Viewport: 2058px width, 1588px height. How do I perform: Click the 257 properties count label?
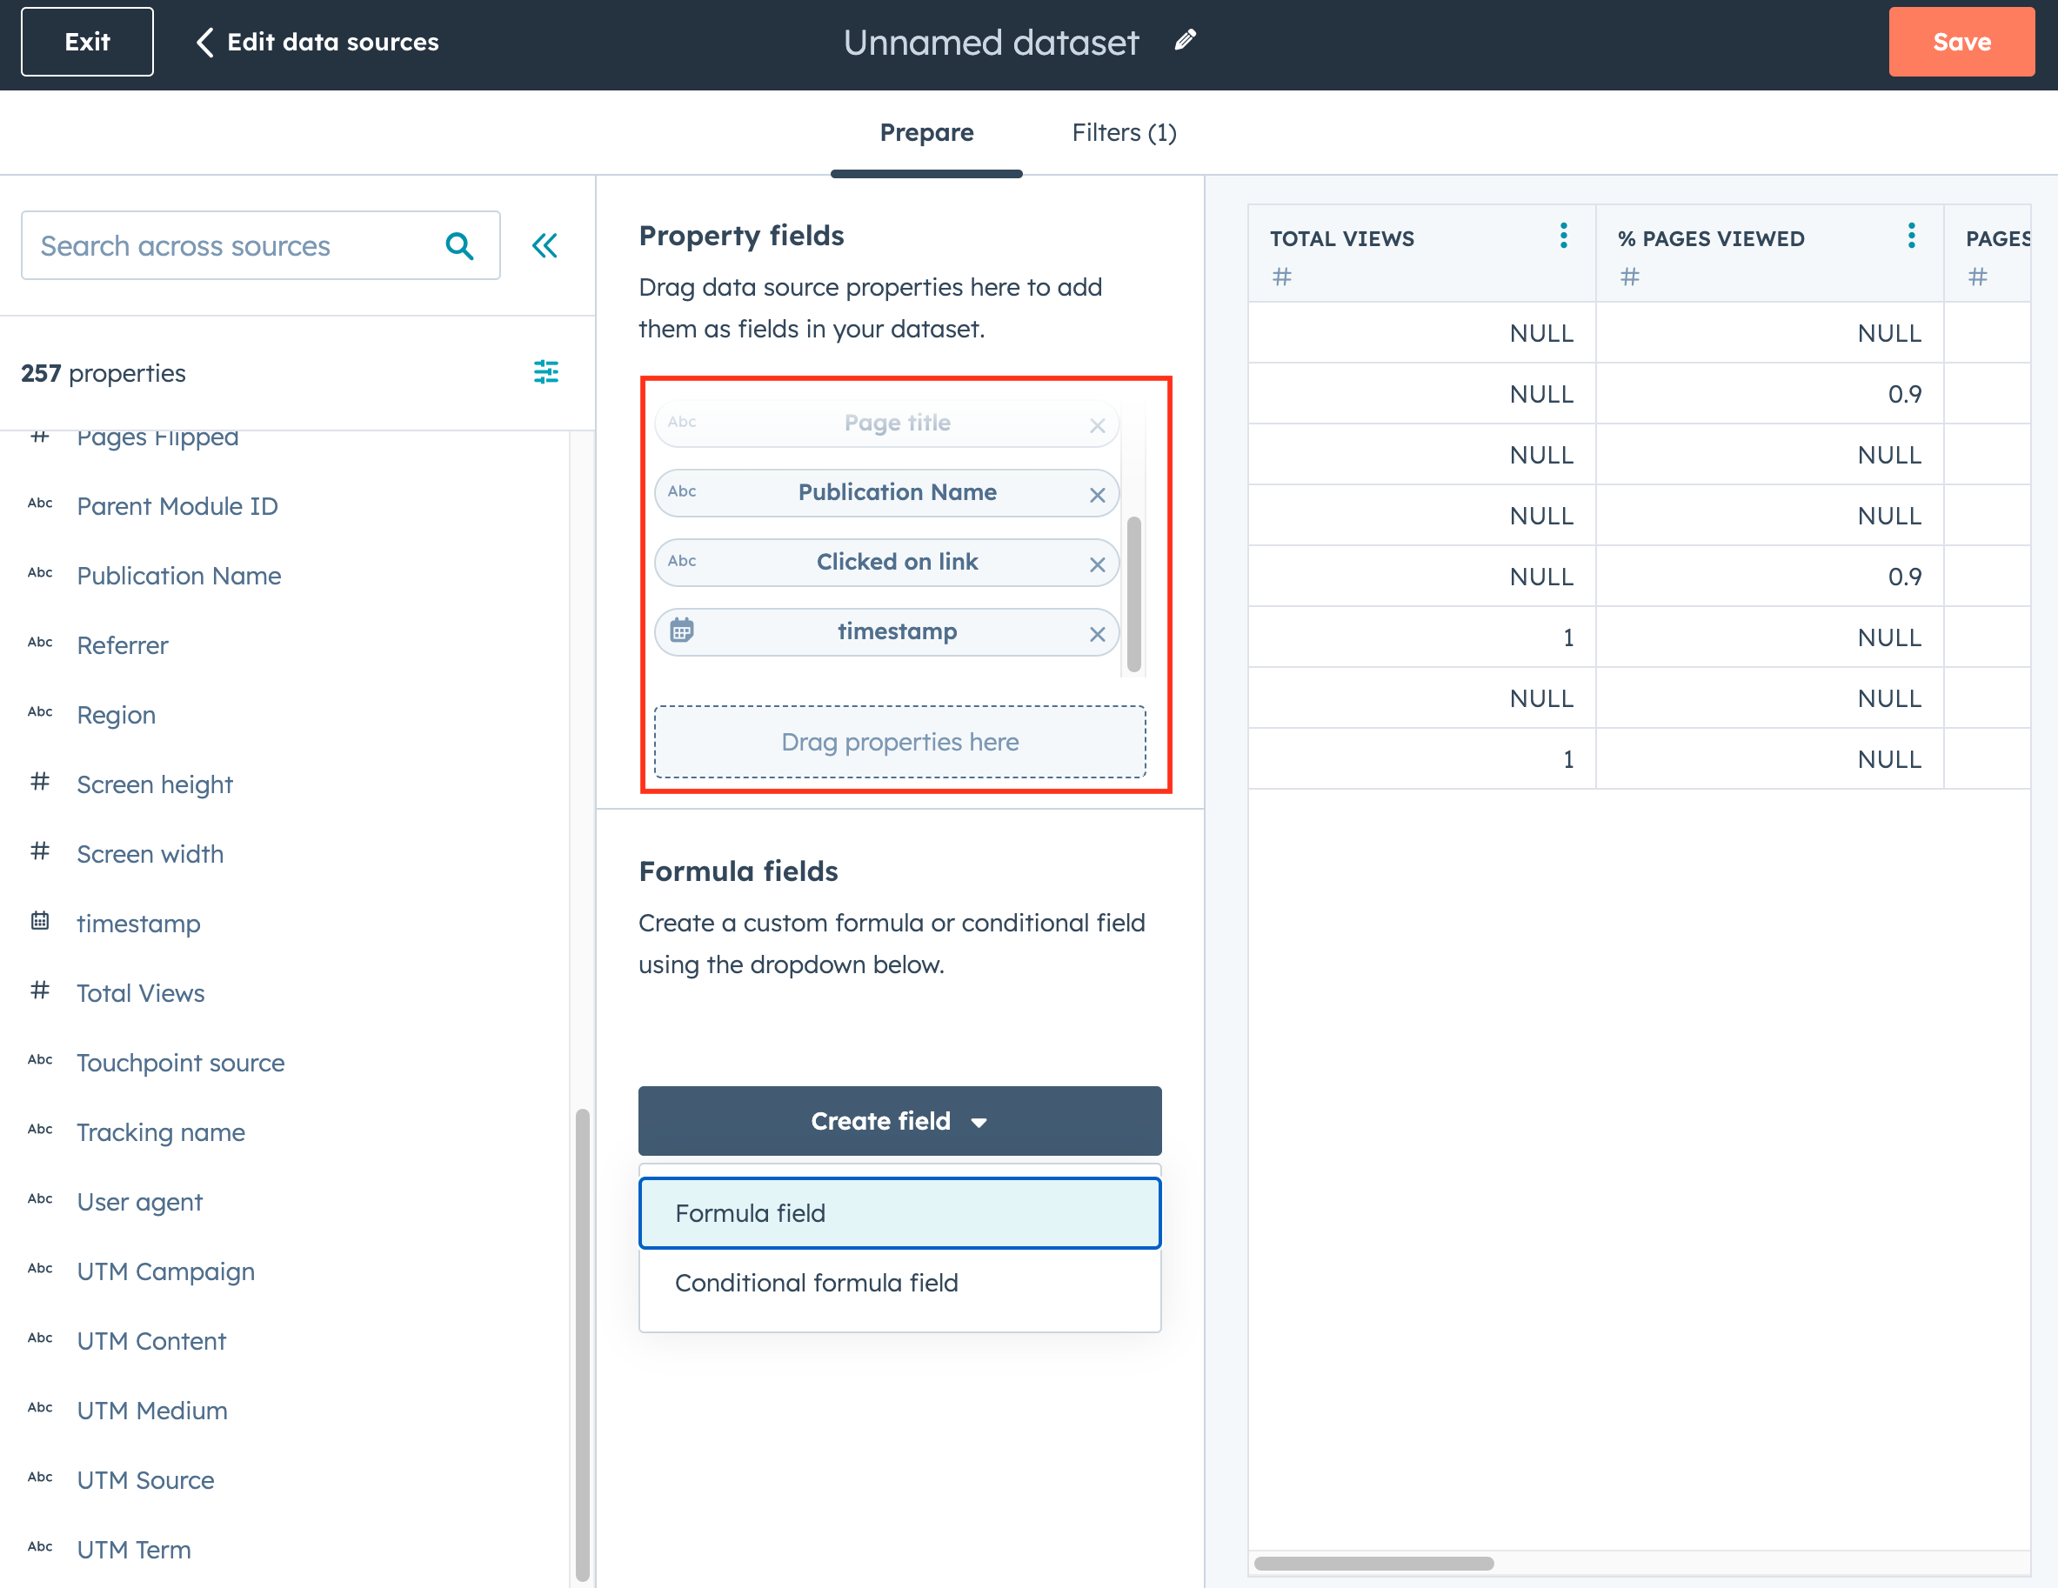[104, 373]
